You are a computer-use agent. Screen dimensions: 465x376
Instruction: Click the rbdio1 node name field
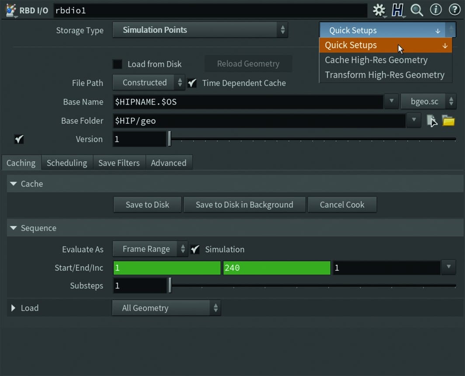tap(210, 10)
